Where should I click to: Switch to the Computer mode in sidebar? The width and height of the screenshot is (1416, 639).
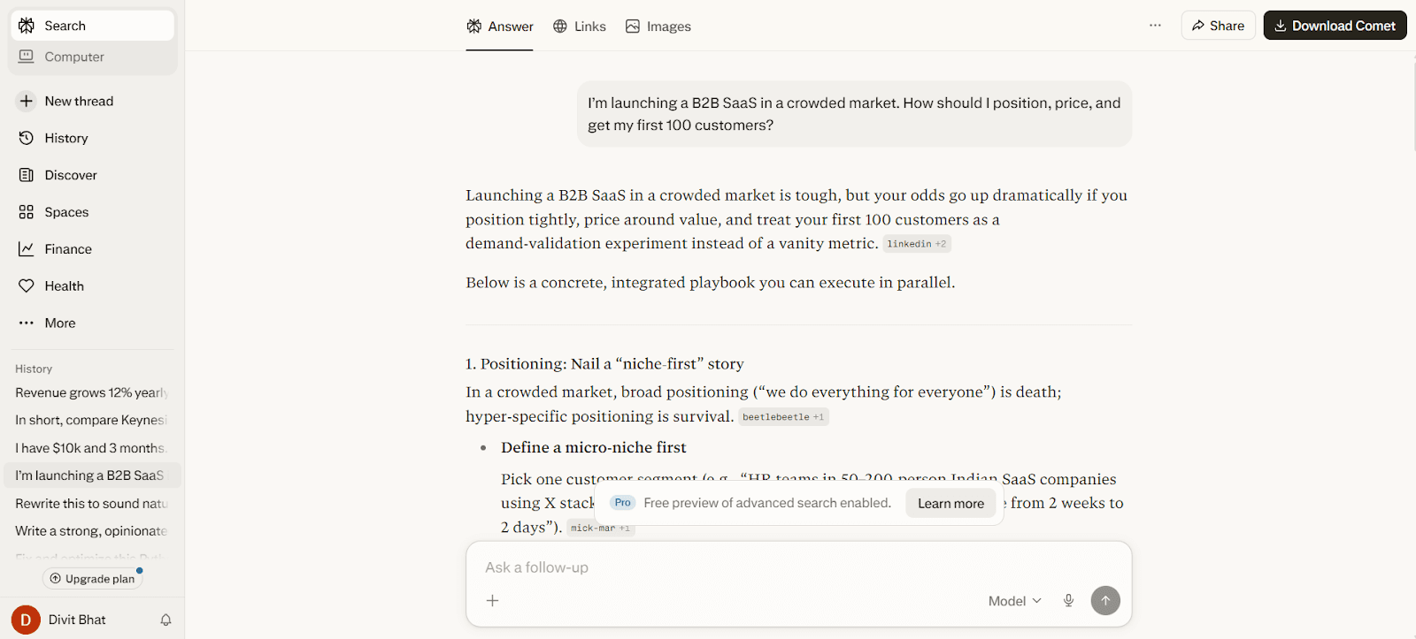tap(73, 57)
